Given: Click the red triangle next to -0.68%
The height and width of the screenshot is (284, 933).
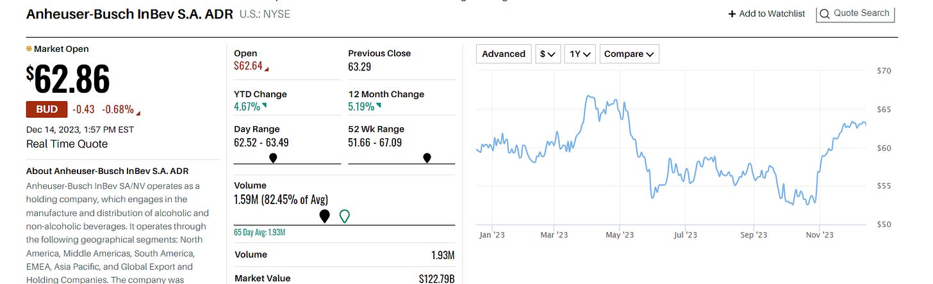Looking at the screenshot, I should 138,114.
